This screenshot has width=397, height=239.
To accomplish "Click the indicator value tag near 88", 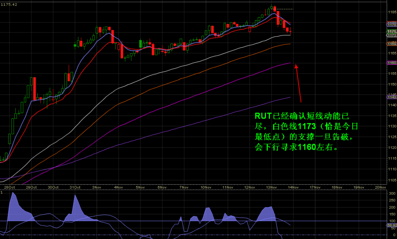I will click(391, 225).
